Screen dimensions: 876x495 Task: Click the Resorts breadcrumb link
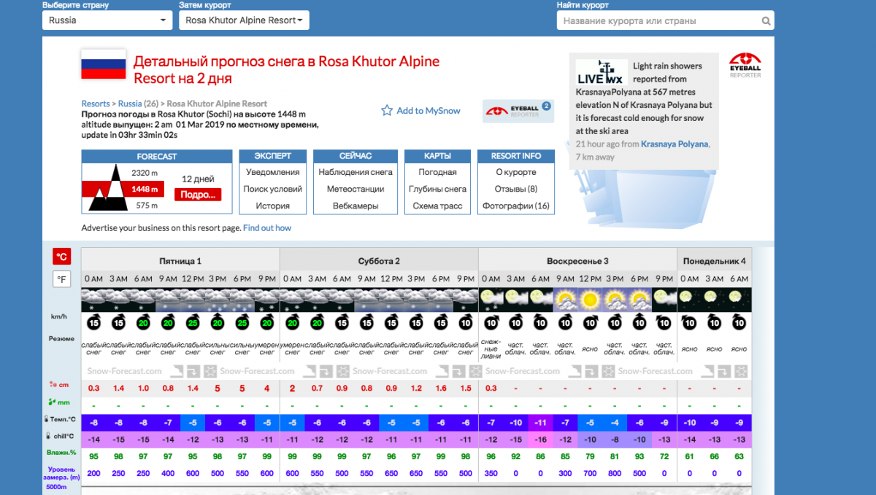pos(96,104)
